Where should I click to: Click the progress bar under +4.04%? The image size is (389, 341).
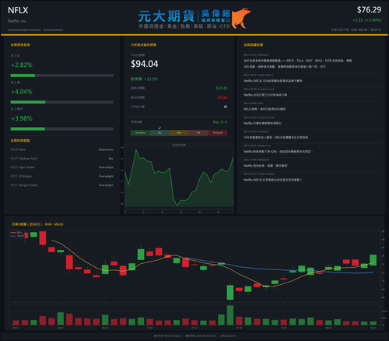pos(62,102)
